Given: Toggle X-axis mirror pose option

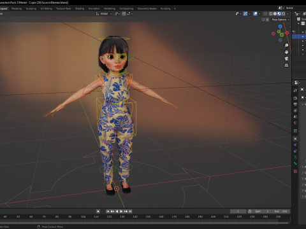Looking at the screenshot, I should 267,20.
